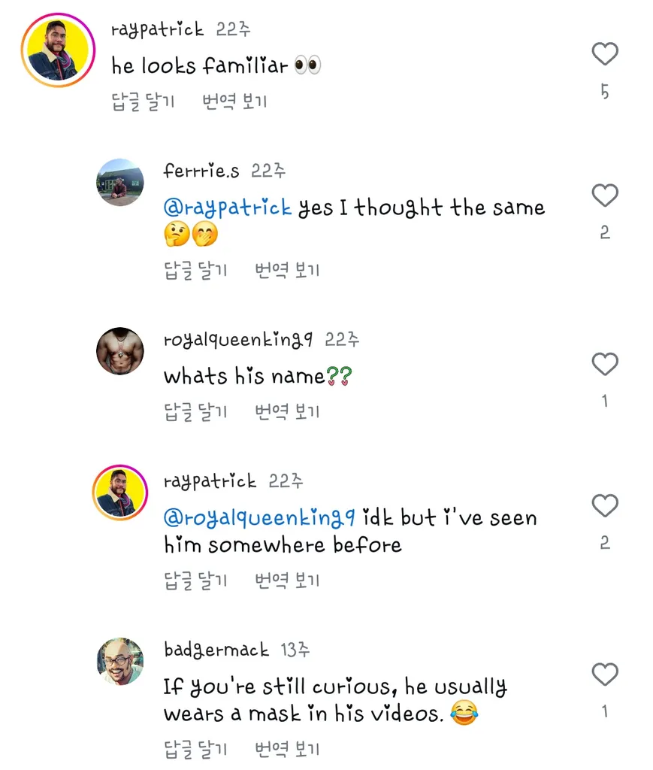653x770 pixels.
Task: Like badgermack's mask comment with heart icon
Action: [x=604, y=674]
